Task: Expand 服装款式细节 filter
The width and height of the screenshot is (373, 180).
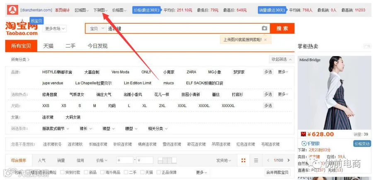Action: (x=56, y=129)
